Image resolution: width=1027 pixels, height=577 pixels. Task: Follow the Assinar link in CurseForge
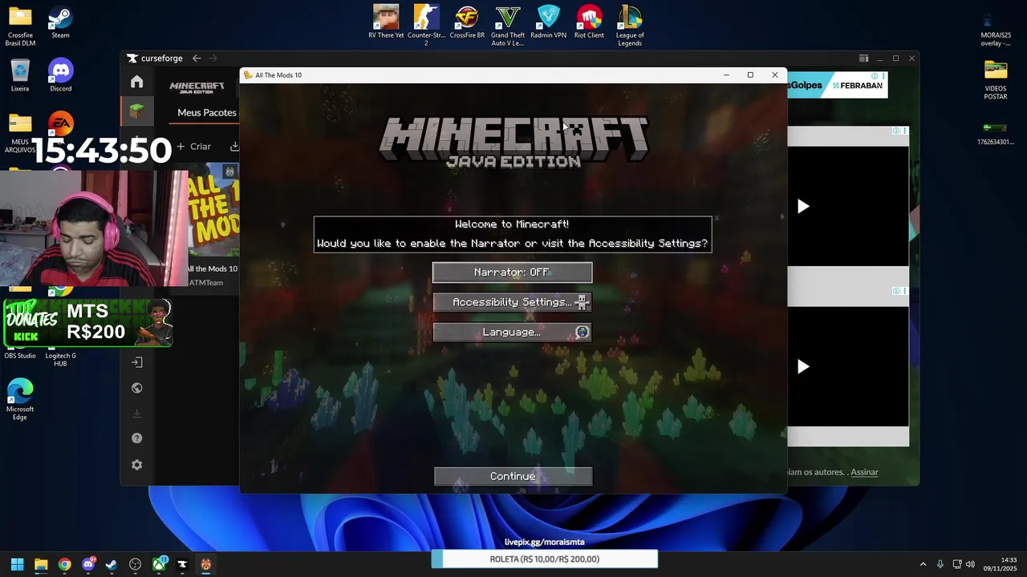[x=864, y=472]
